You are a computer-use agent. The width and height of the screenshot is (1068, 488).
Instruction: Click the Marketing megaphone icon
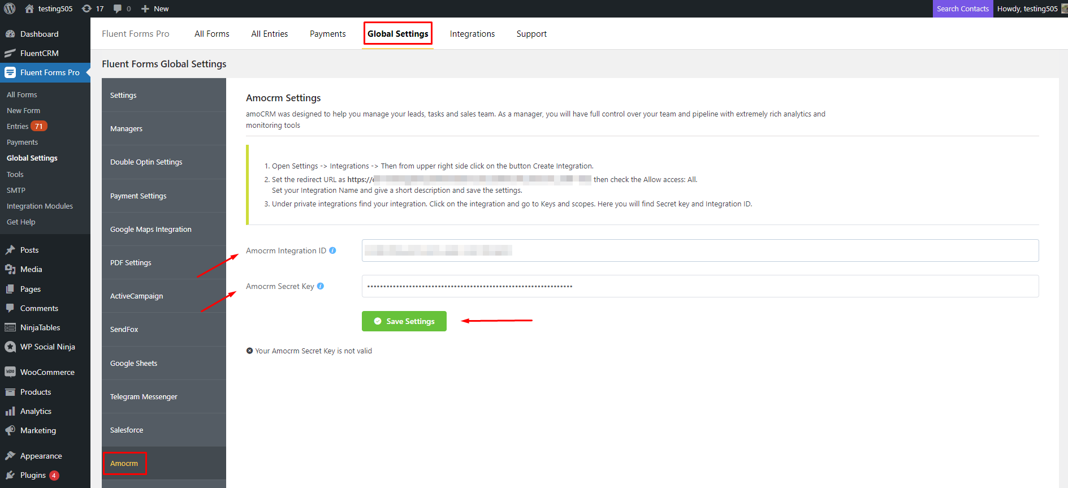(x=10, y=430)
